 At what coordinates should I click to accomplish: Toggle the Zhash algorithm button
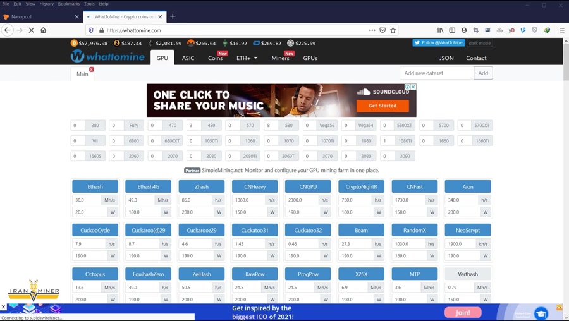tap(202, 186)
